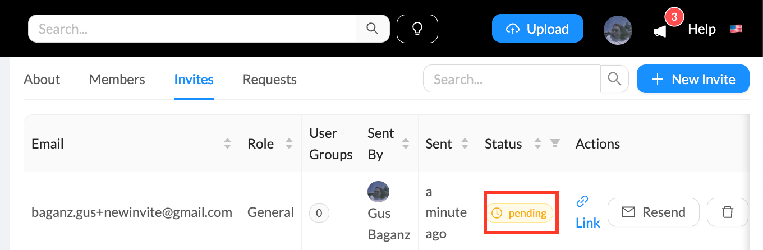Sort invites by Role column
Screen dimensions: 763x250
[x=289, y=144]
